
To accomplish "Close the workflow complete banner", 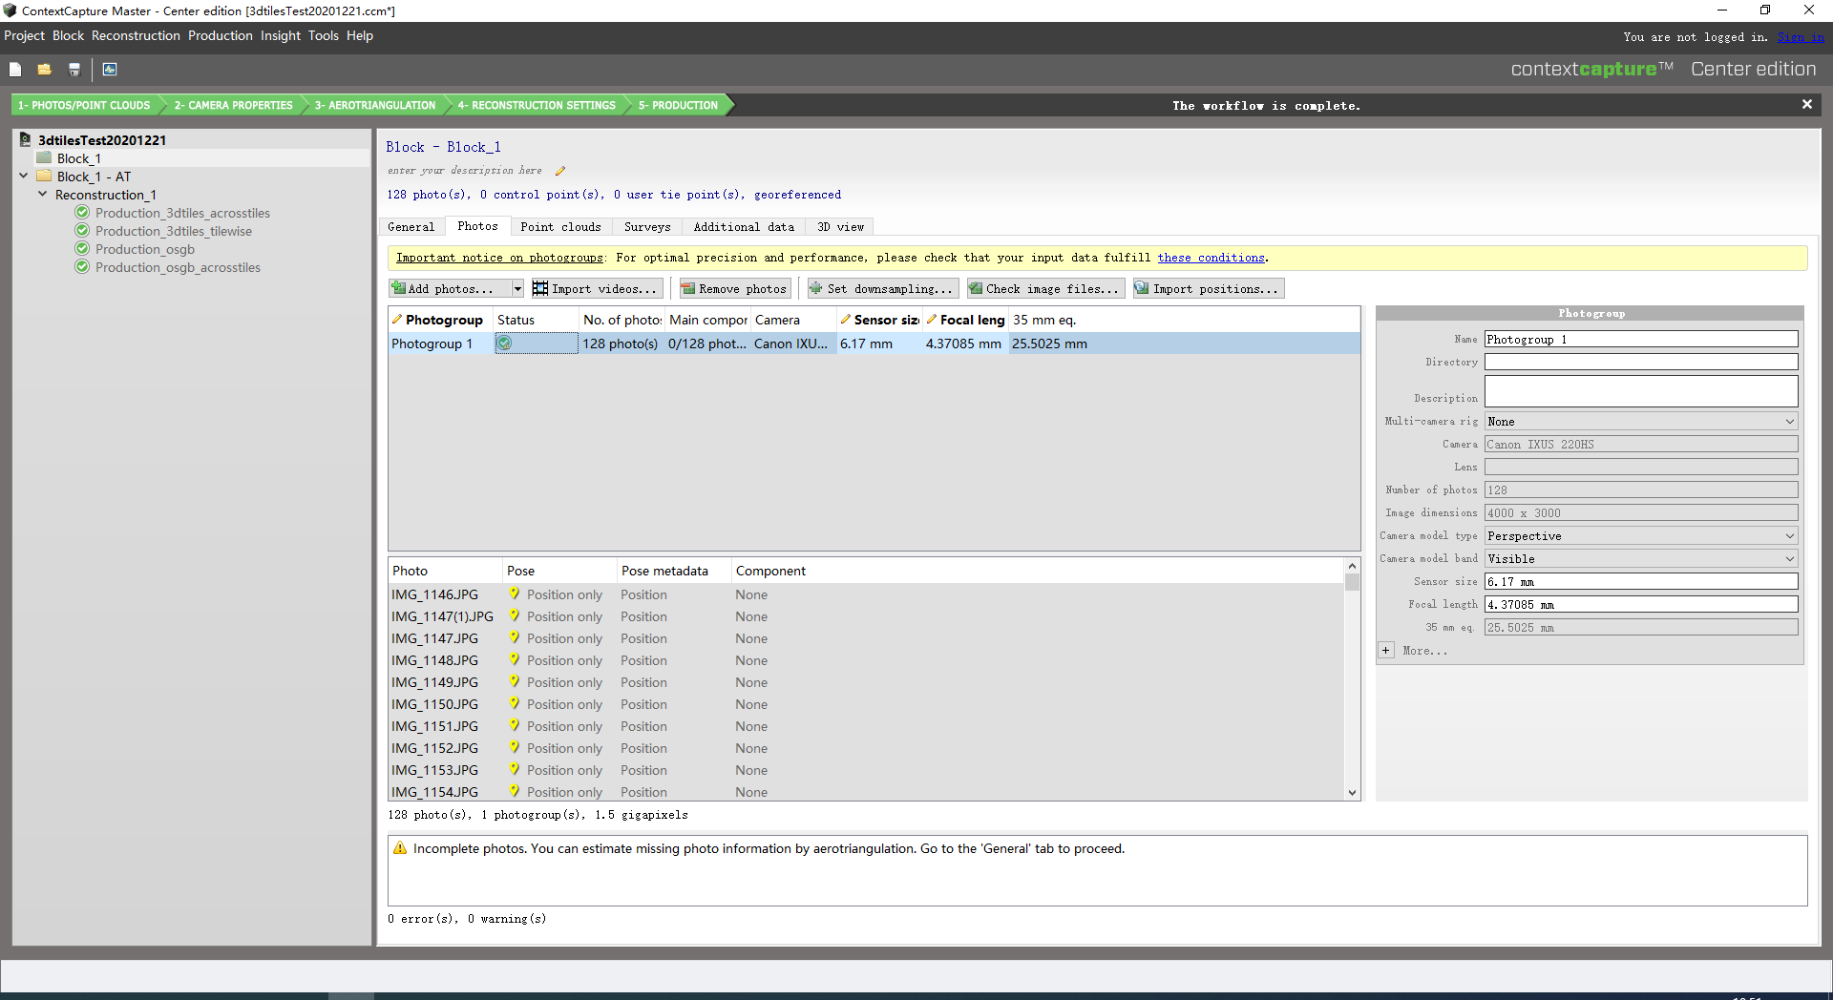I will point(1806,105).
